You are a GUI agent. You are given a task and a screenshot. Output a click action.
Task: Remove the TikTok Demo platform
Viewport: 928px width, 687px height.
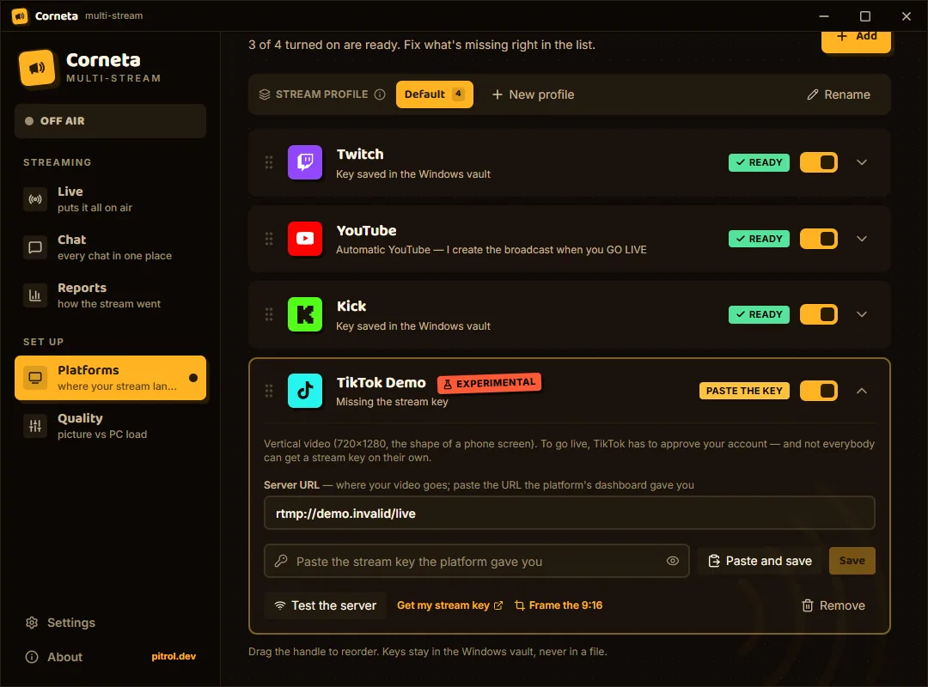pos(833,605)
